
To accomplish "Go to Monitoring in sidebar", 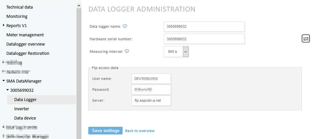I will 17,16.
